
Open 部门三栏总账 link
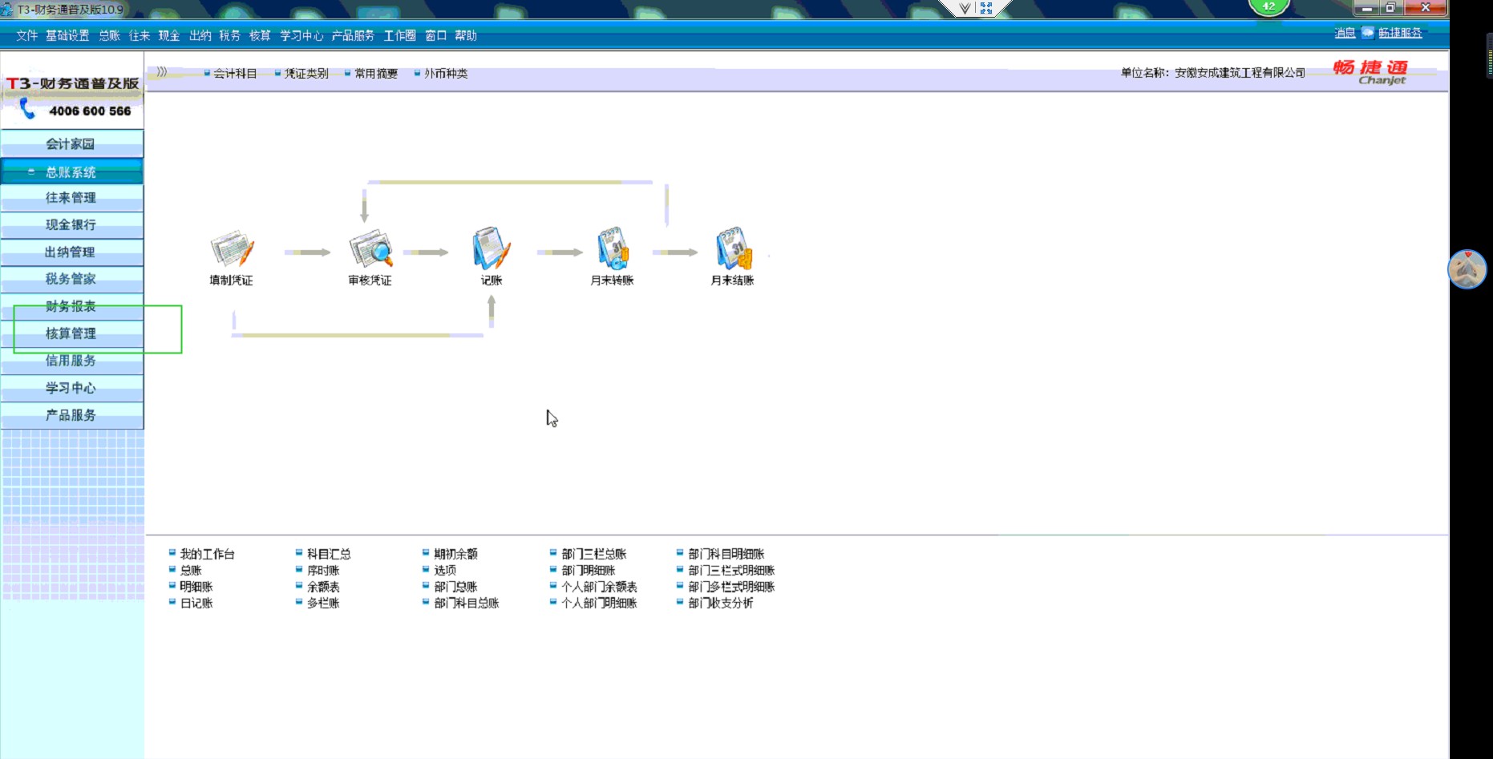pyautogui.click(x=594, y=554)
